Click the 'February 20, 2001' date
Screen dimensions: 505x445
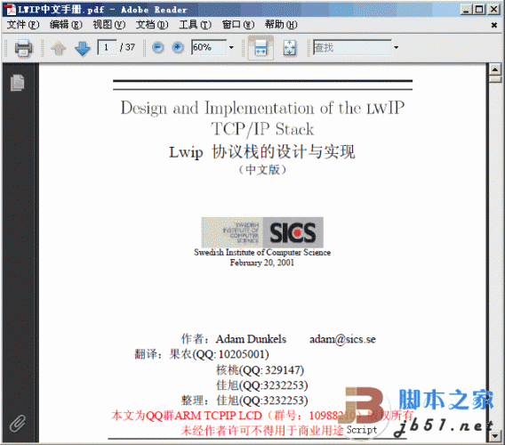262,263
